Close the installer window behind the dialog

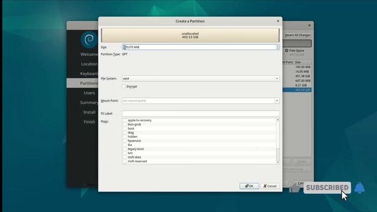(309, 25)
